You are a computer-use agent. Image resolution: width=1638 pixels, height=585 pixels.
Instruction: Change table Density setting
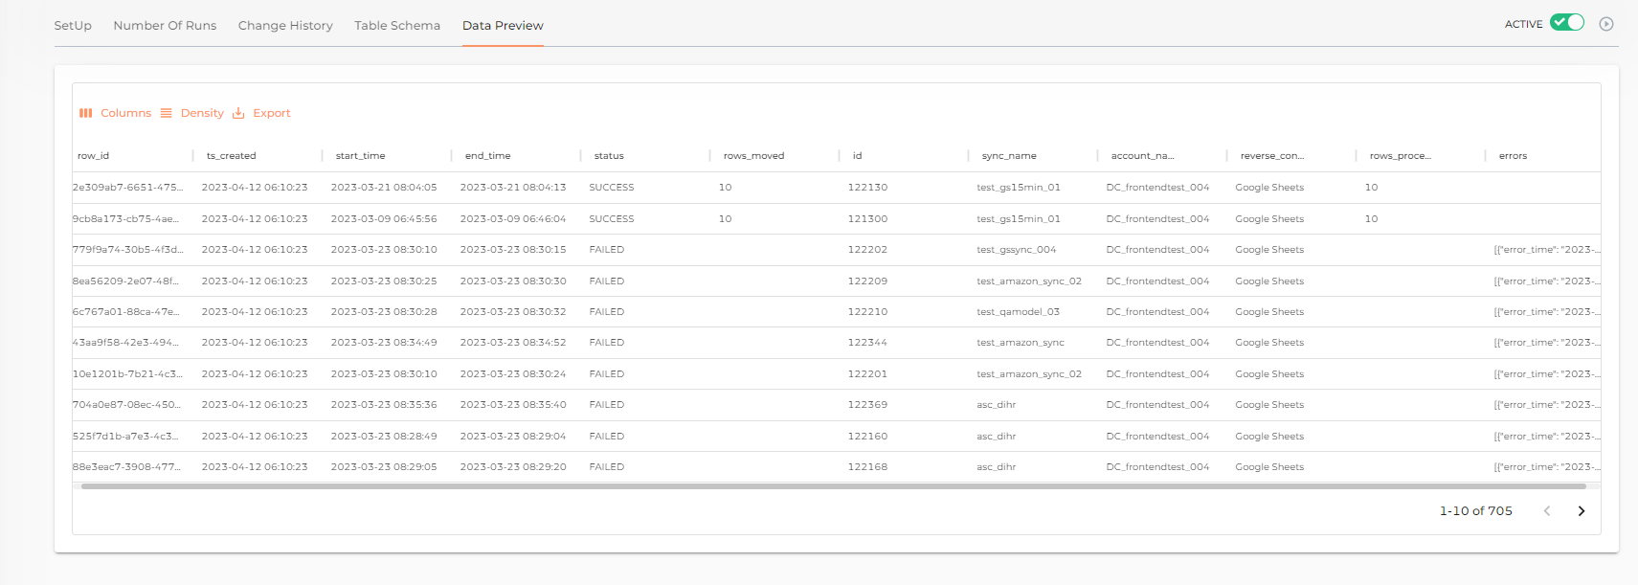[x=191, y=113]
